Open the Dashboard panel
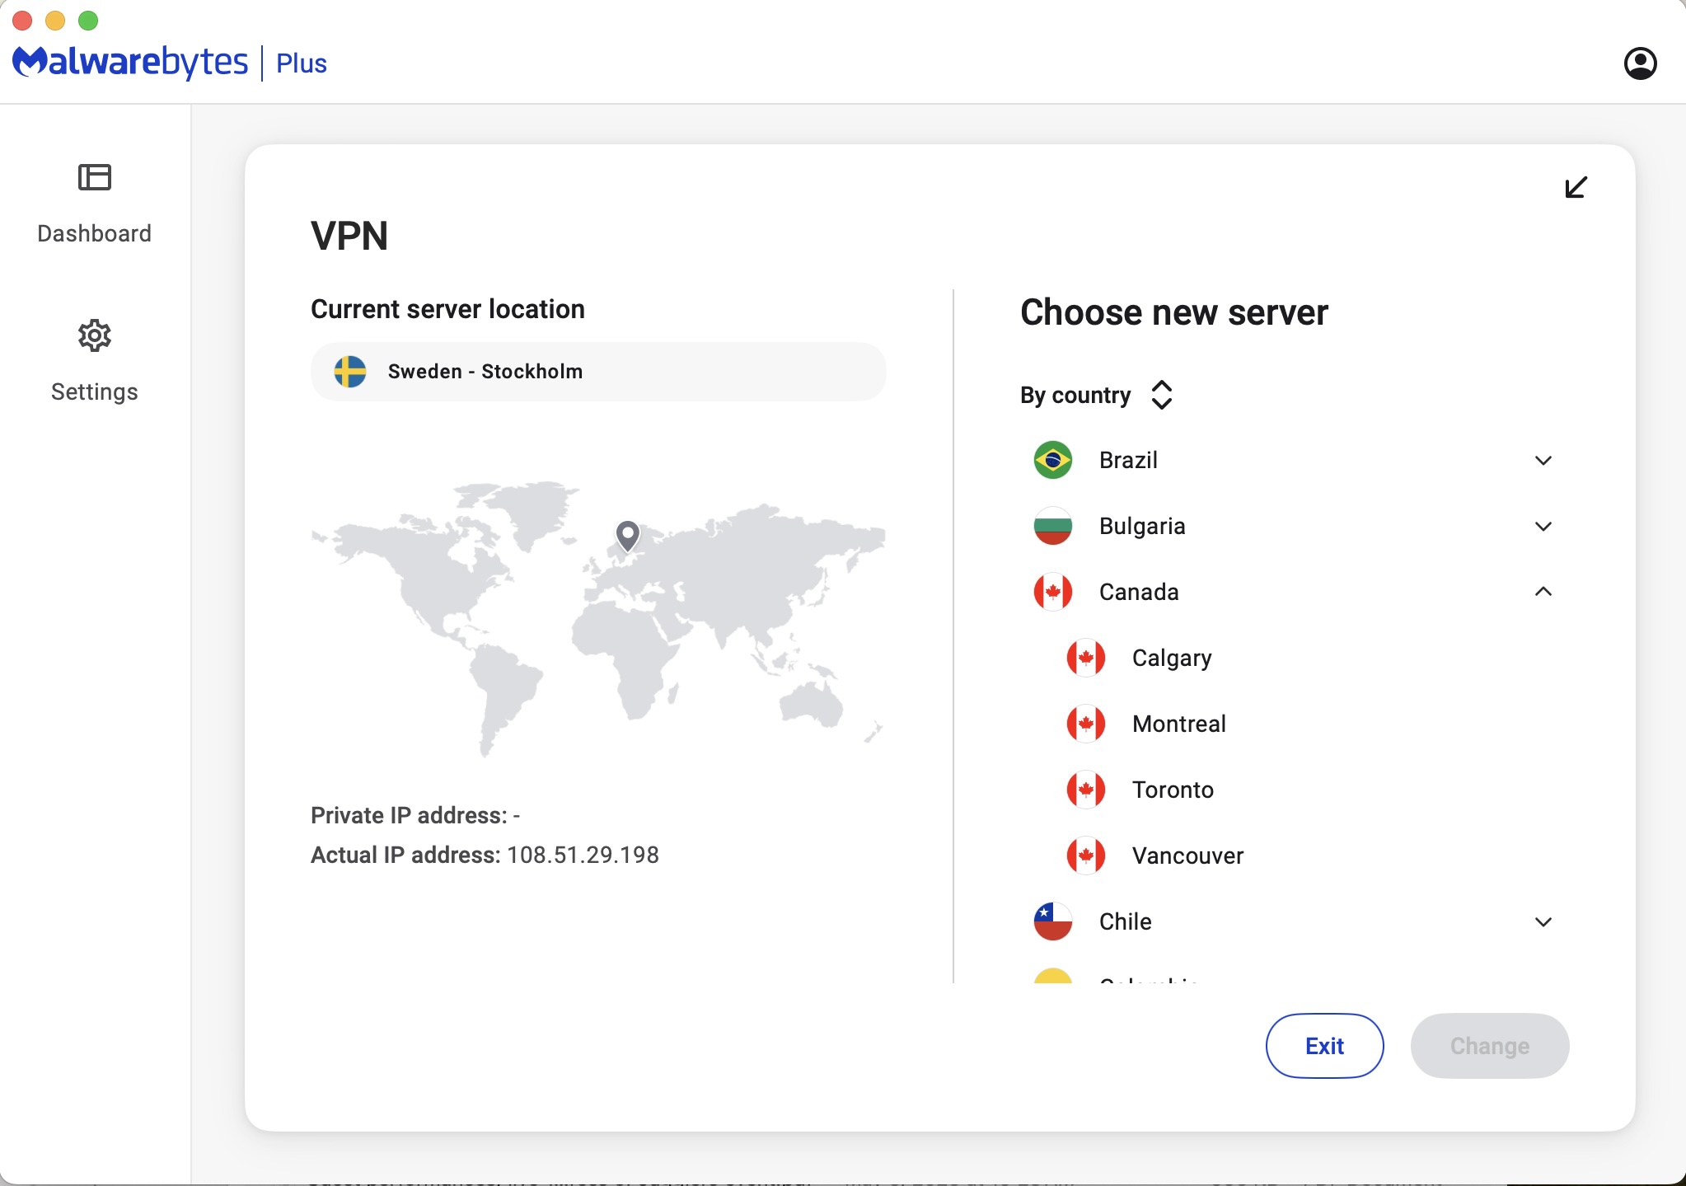Image resolution: width=1686 pixels, height=1186 pixels. pos(94,204)
